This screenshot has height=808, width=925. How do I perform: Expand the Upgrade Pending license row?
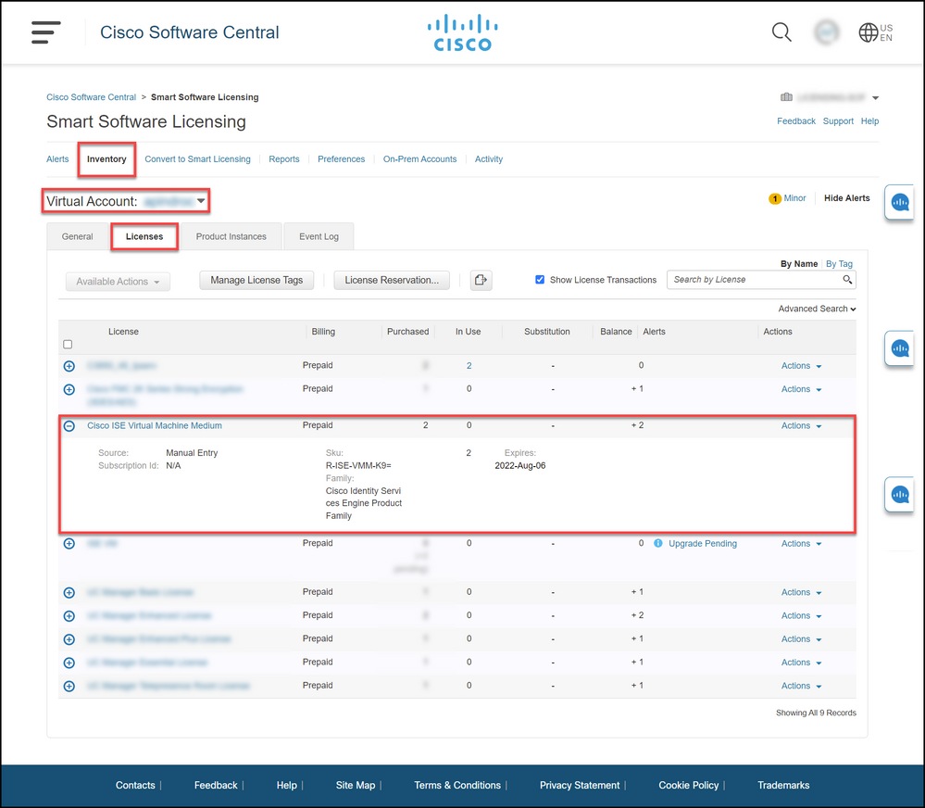(x=69, y=543)
